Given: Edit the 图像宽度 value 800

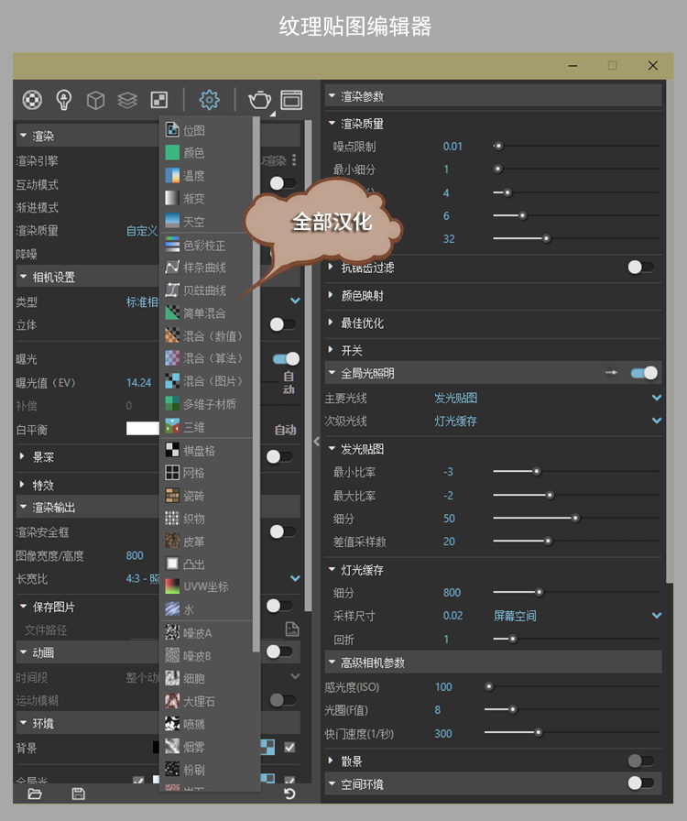Looking at the screenshot, I should point(135,555).
